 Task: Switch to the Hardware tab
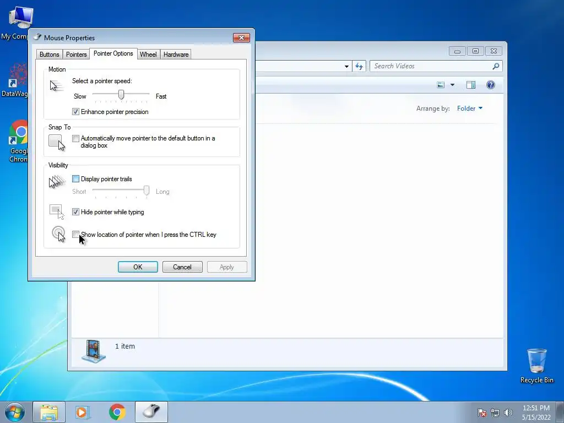click(176, 55)
